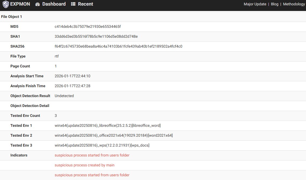
Task: Click the Undetected detection result
Action: (x=64, y=96)
